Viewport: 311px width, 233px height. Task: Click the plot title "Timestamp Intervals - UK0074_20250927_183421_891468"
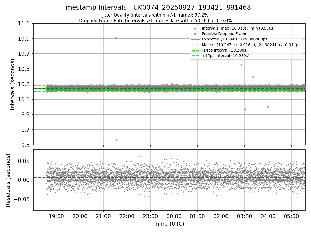pos(155,8)
